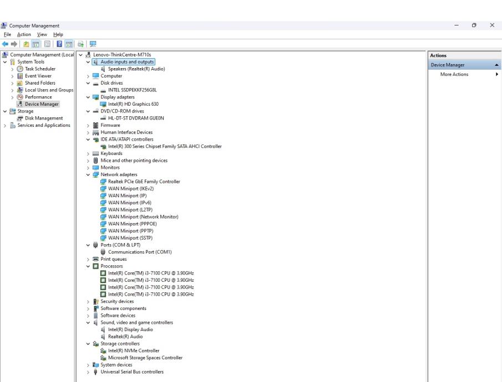Viewport: 502px width, 382px height.
Task: Toggle Show/Hide Console Tree toolbar icon
Action: tap(36, 44)
